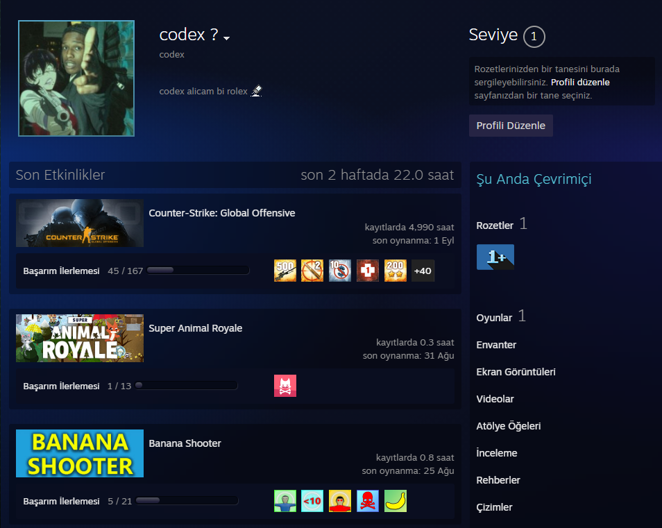The height and width of the screenshot is (528, 662).
Task: Click the Profili Düzenle button
Action: [511, 126]
